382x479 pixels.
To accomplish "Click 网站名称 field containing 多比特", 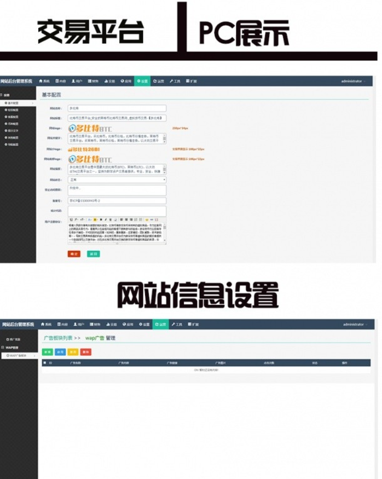I will tap(117, 108).
